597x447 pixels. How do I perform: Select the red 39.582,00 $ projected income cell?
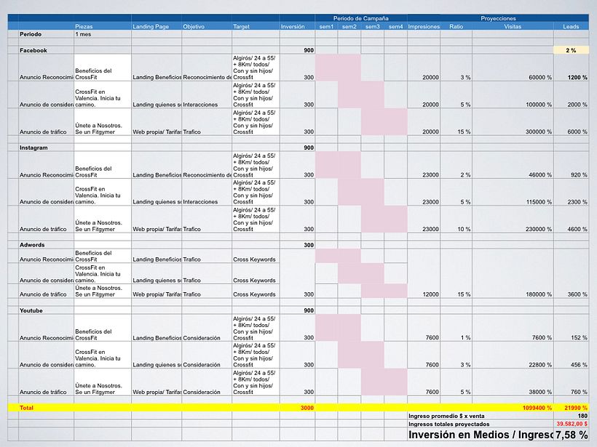pyautogui.click(x=569, y=424)
